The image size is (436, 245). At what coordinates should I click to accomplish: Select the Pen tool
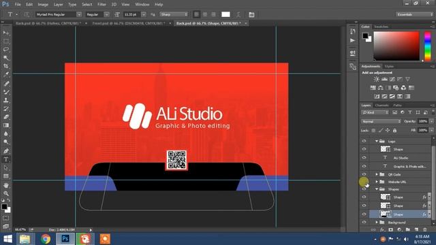coord(6,151)
